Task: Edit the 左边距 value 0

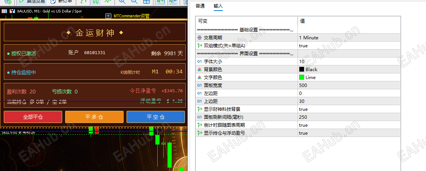Action: pos(349,93)
